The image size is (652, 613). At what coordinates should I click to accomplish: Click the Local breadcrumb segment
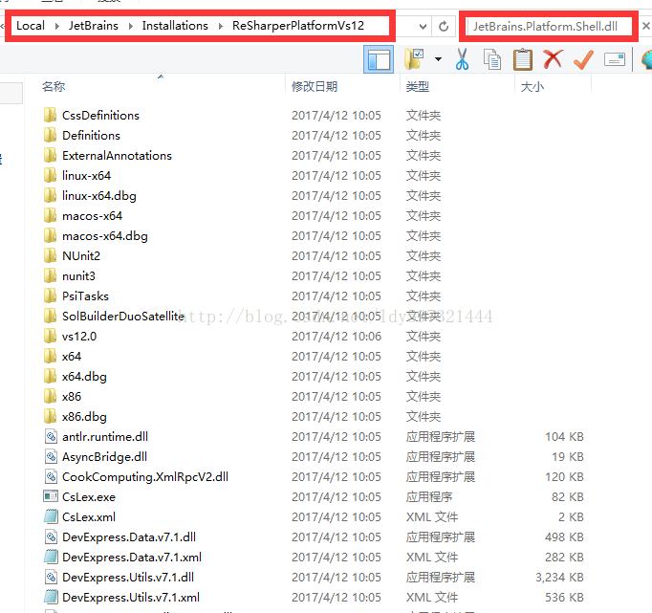click(31, 26)
